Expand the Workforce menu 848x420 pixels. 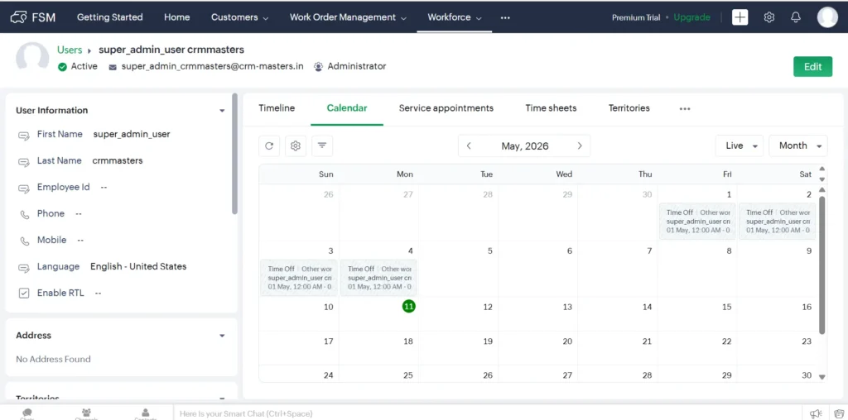[x=455, y=17]
